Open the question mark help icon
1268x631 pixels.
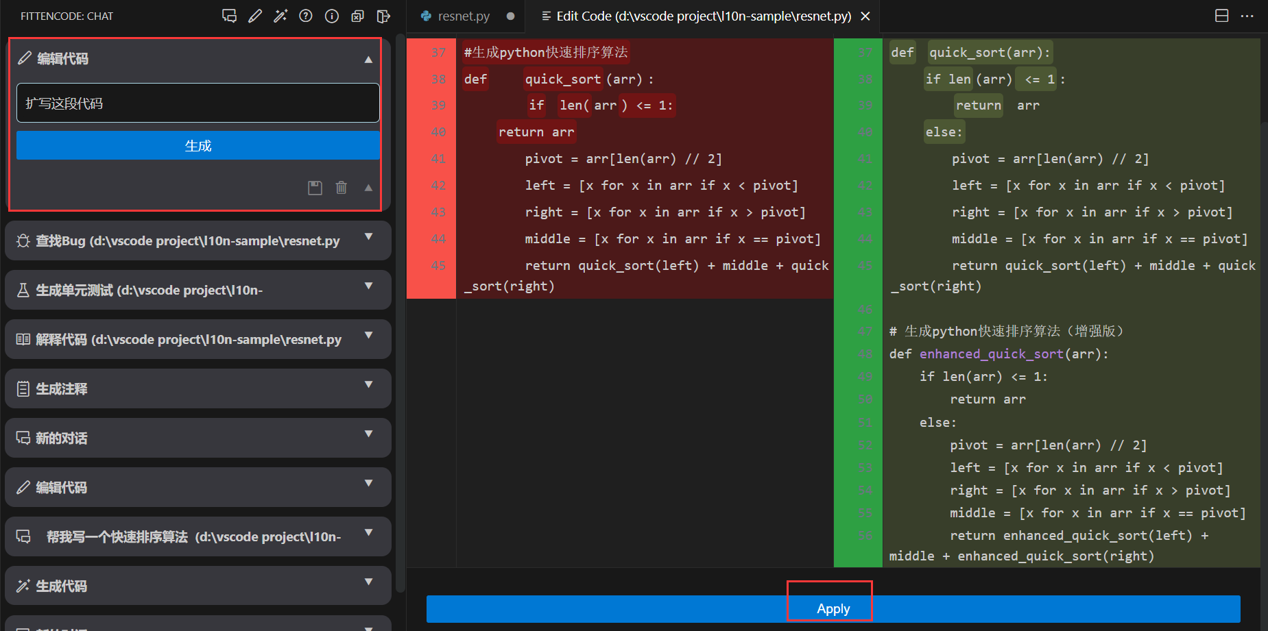click(x=306, y=16)
